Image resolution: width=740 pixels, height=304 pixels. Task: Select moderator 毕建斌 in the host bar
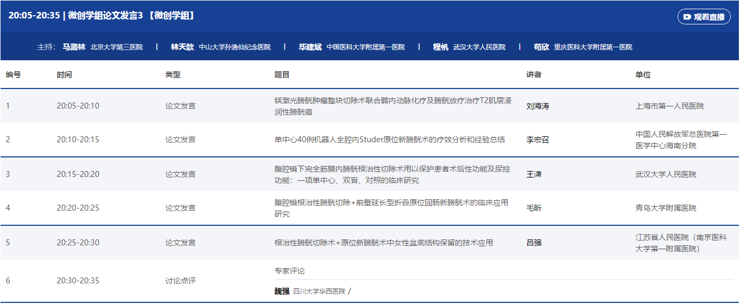pyautogui.click(x=310, y=47)
